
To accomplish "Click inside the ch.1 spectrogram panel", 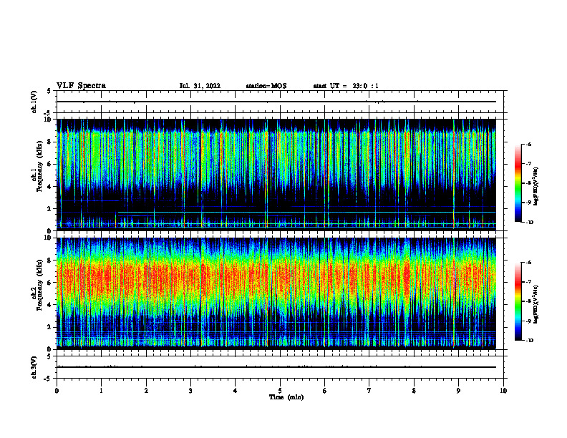I will click(x=276, y=175).
